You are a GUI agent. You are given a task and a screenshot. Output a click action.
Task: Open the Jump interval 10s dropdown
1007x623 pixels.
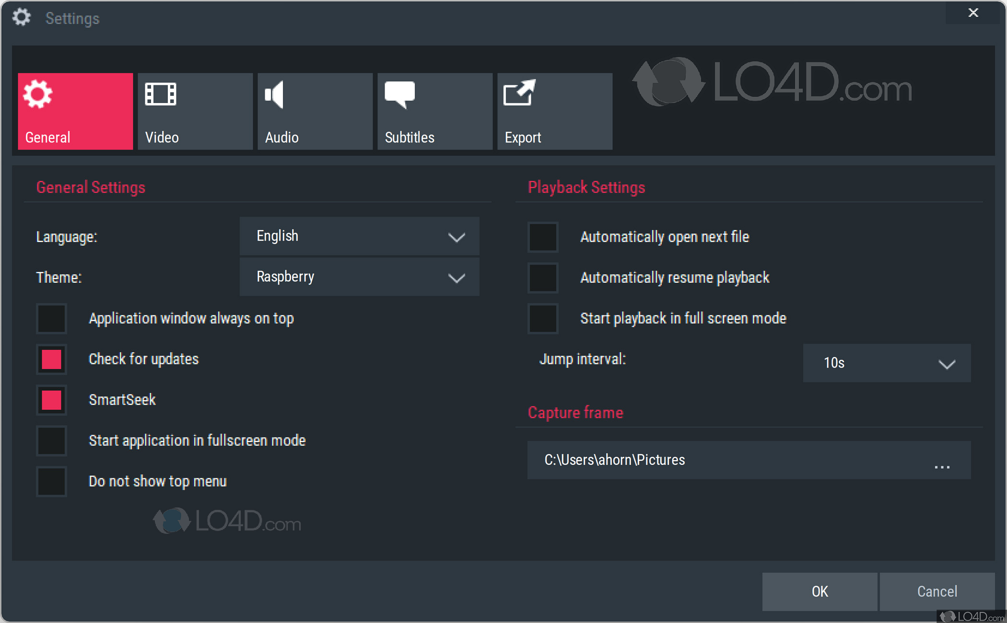(886, 363)
